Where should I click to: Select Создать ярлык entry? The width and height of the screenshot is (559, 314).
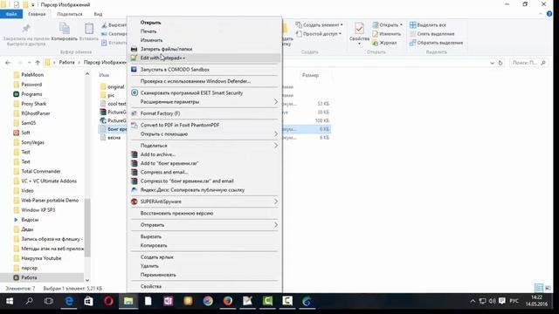tap(204, 257)
